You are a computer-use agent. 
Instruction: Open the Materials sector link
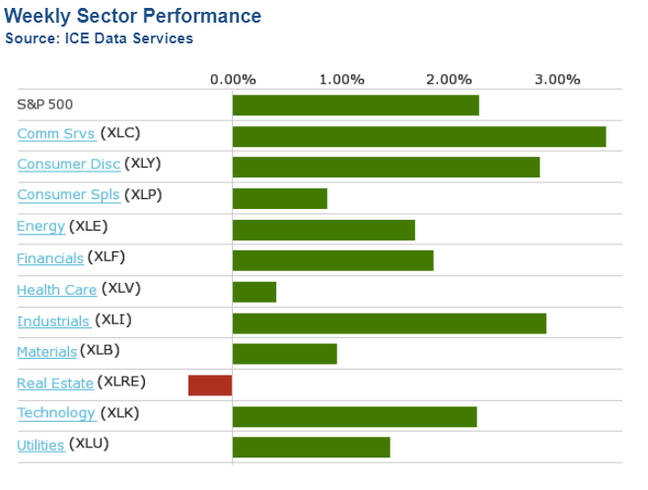coord(46,352)
